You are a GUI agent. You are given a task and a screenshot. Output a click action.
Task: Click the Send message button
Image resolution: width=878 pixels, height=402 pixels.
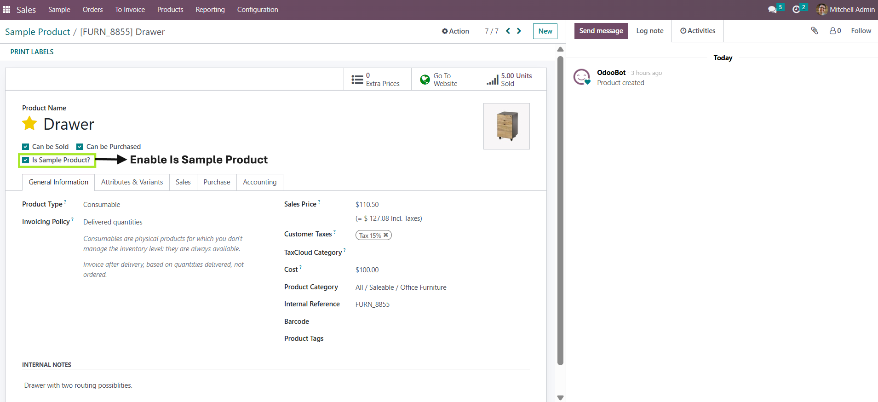tap(601, 31)
